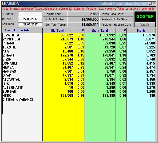158x143 pixels.
Task: Sort by Ilk Tarih column arrow
Action: 71,30
